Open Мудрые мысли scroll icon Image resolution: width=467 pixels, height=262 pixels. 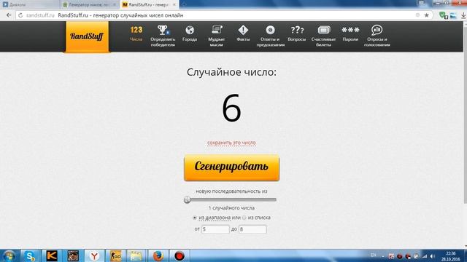pos(217,30)
